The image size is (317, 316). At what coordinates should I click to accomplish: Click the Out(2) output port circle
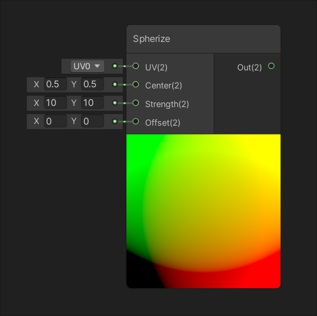click(x=272, y=66)
